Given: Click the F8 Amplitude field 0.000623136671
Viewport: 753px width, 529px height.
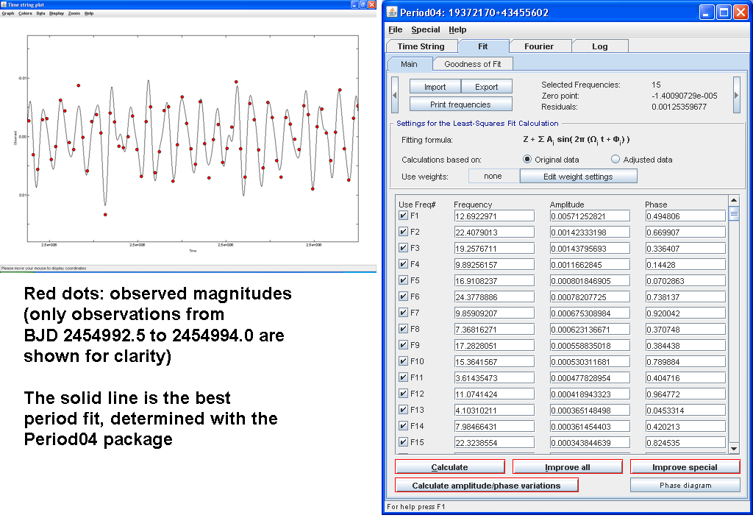Looking at the screenshot, I should click(x=590, y=330).
